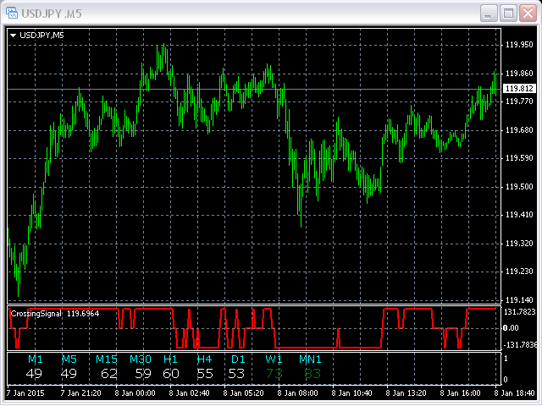This screenshot has height=406, width=542.
Task: Select the M30 timeframe label
Action: (141, 359)
